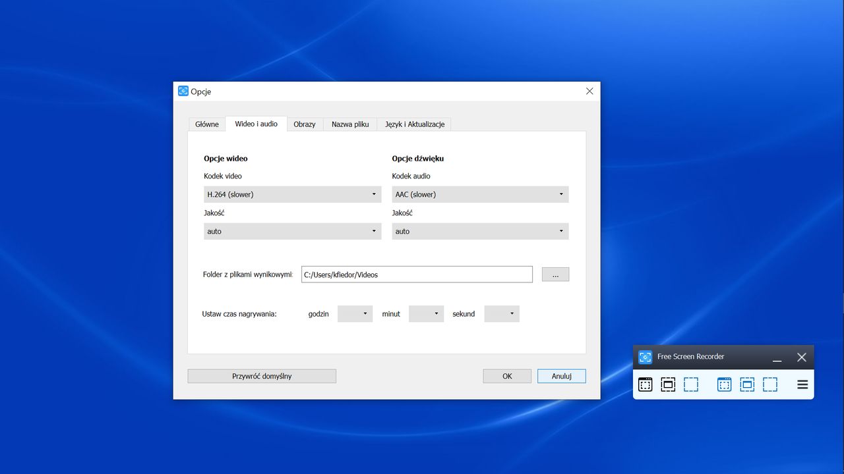Click the blue window-record icon in recorder toolbar

pos(724,384)
